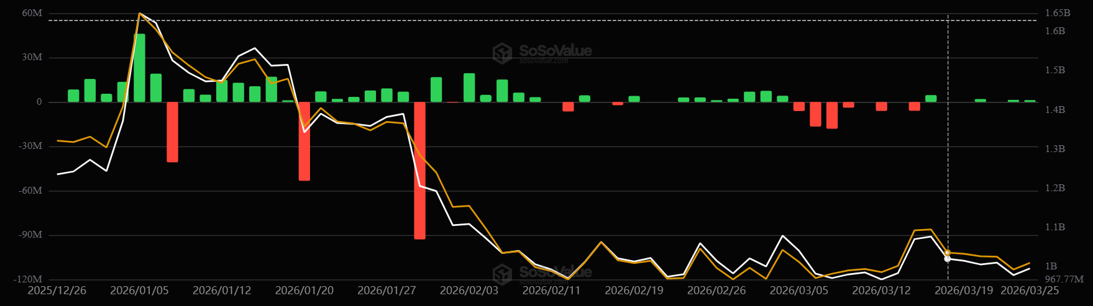Image resolution: width=1093 pixels, height=306 pixels.
Task: Click the vertical dashed crosshair line
Action: 948,155
